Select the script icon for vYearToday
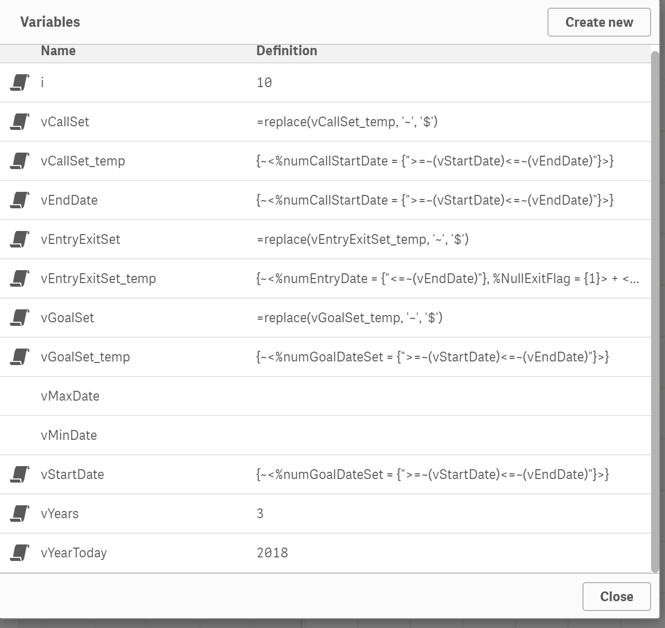Image resolution: width=665 pixels, height=628 pixels. (x=19, y=553)
